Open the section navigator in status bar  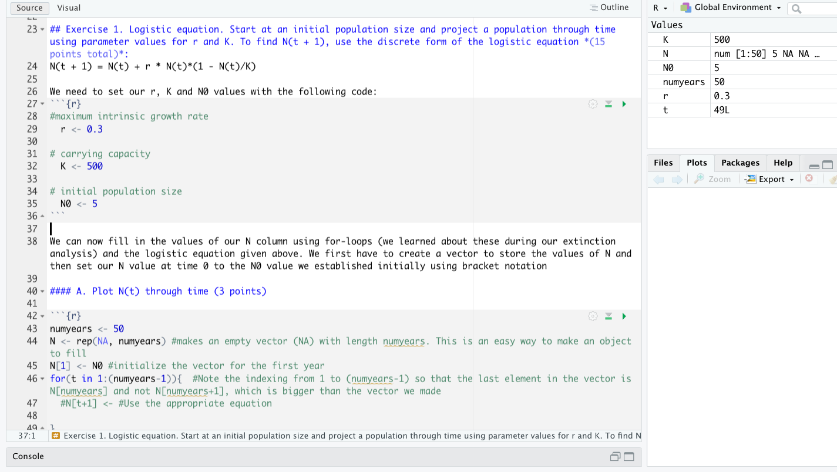347,436
